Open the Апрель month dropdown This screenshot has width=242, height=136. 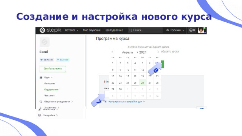click(130, 52)
